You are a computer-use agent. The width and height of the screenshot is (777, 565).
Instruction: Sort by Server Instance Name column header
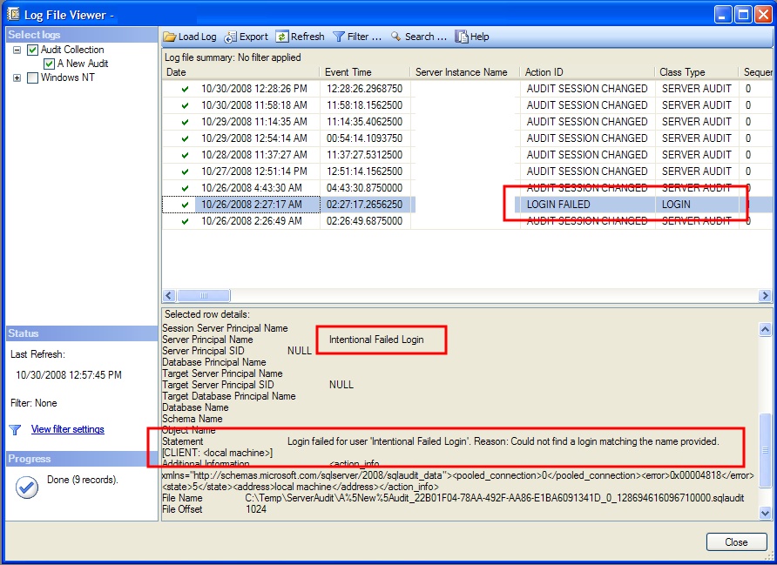coord(465,72)
